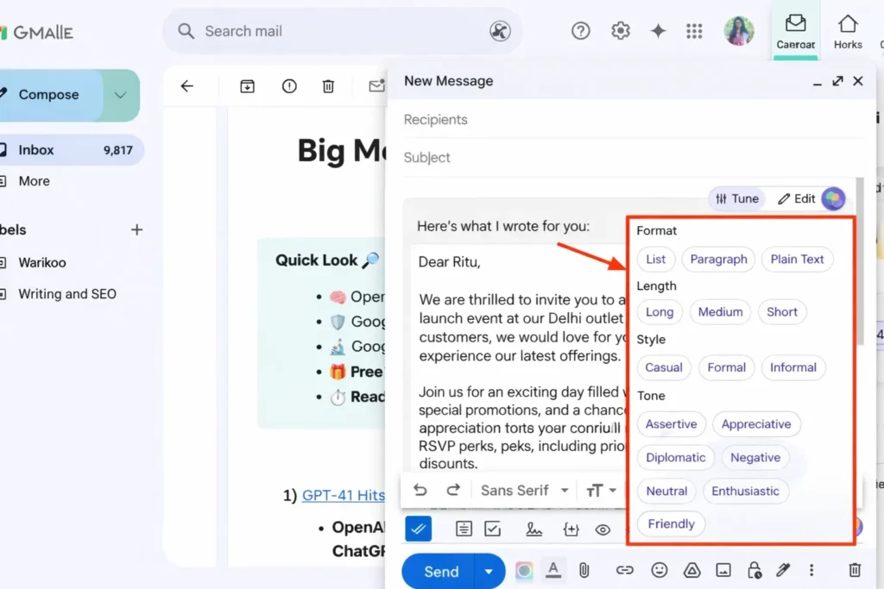This screenshot has width=884, height=589.
Task: Open the Sans Serif font dropdown
Action: point(524,490)
